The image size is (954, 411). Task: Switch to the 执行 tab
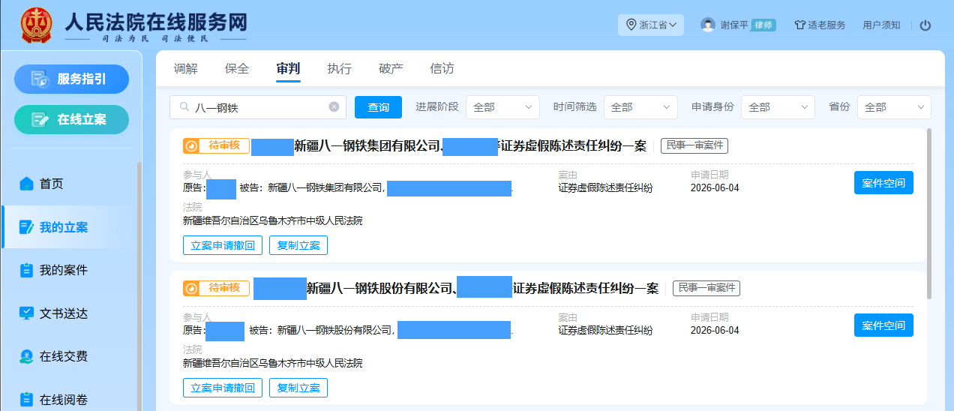click(340, 68)
